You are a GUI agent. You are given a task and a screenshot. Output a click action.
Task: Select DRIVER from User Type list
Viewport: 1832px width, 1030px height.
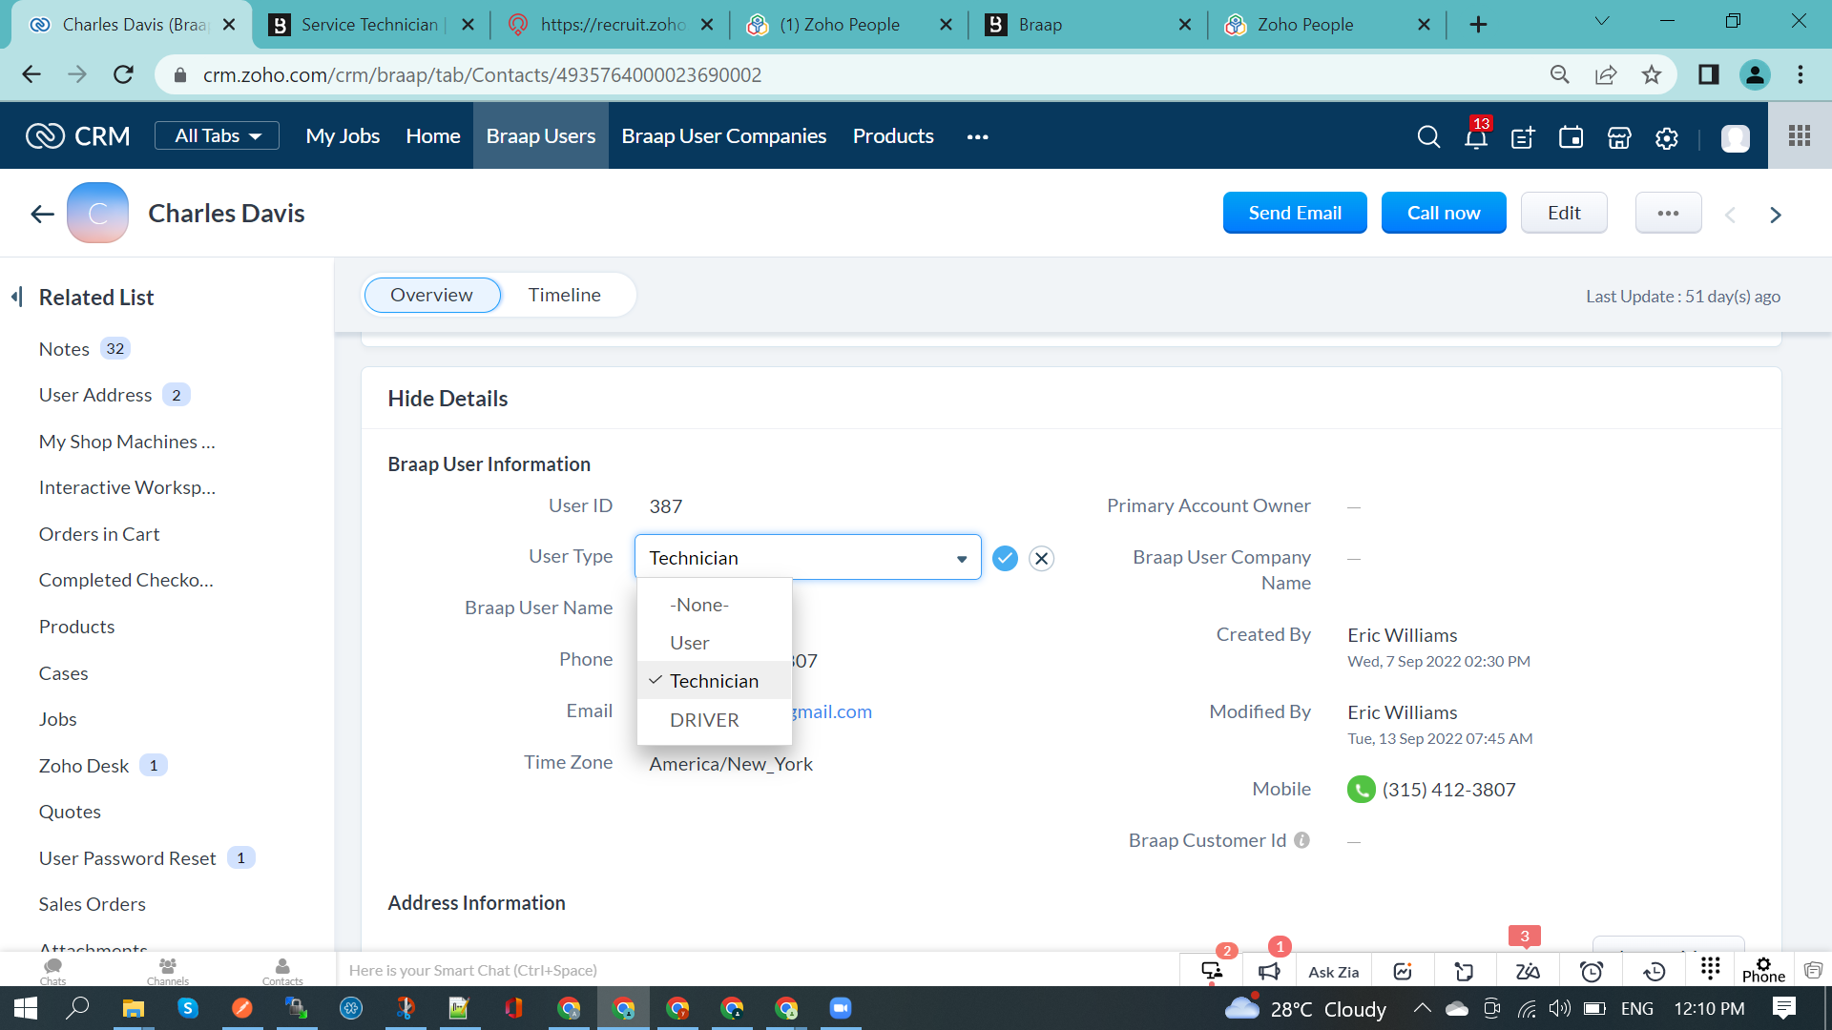[x=704, y=720]
